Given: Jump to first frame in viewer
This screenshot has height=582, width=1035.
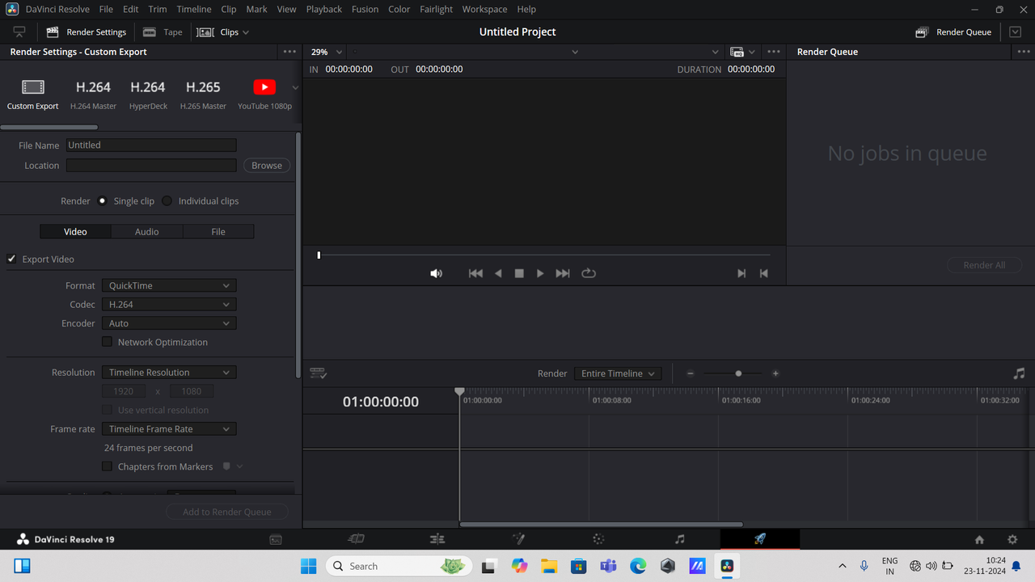Looking at the screenshot, I should click(475, 273).
